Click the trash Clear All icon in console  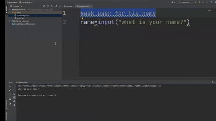point(14,105)
